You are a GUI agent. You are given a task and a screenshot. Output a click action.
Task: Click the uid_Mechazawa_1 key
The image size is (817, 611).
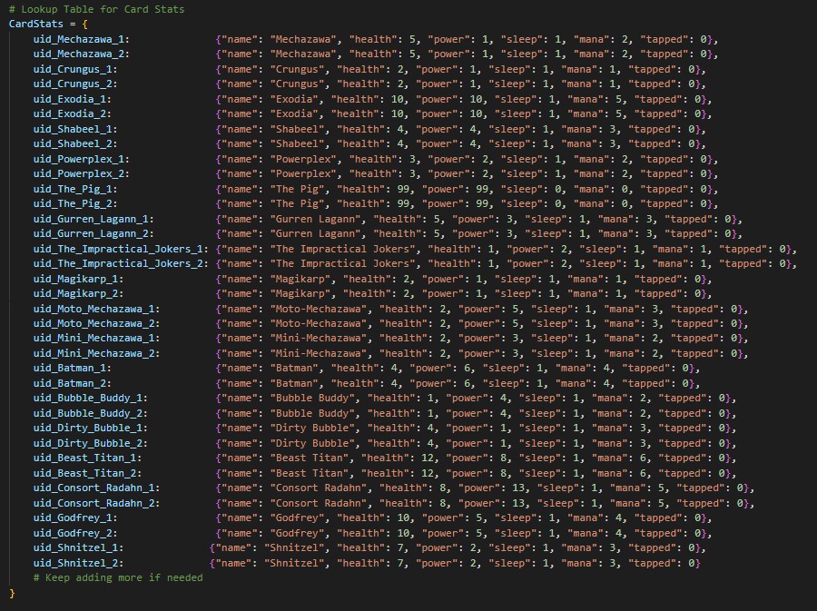(81, 39)
